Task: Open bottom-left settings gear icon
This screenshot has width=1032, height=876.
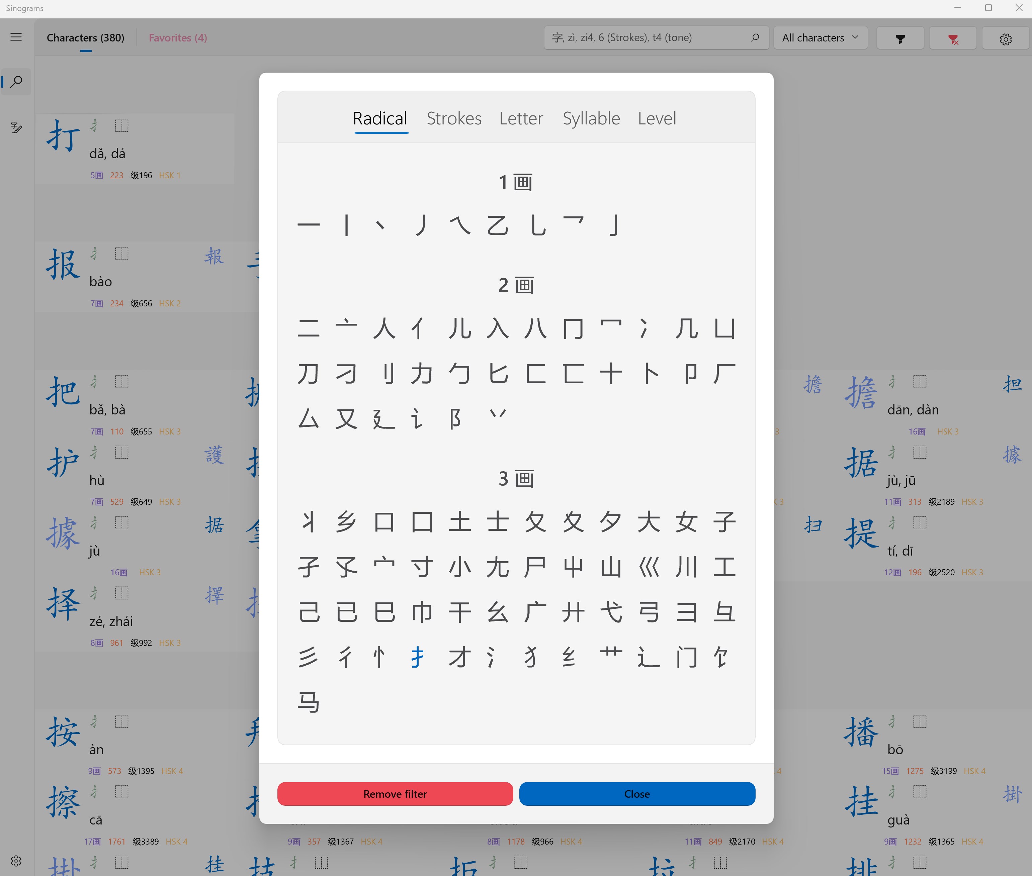Action: coord(16,861)
